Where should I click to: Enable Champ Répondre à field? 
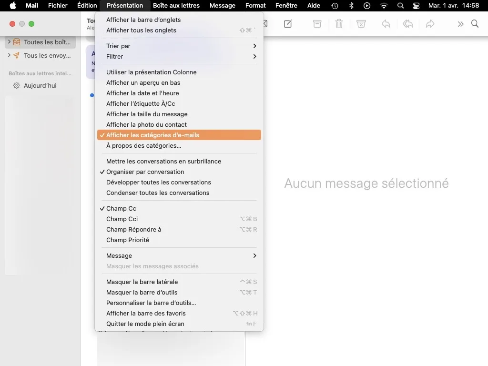179,229
